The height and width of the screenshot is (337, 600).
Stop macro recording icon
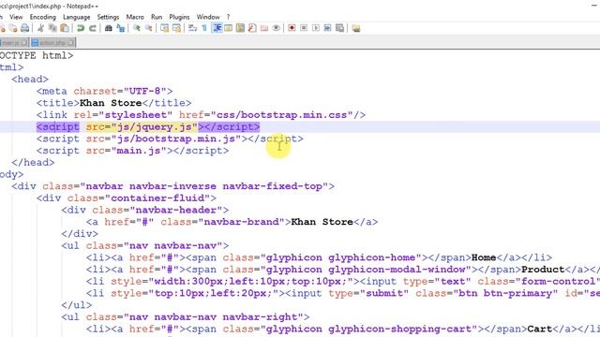point(304,28)
